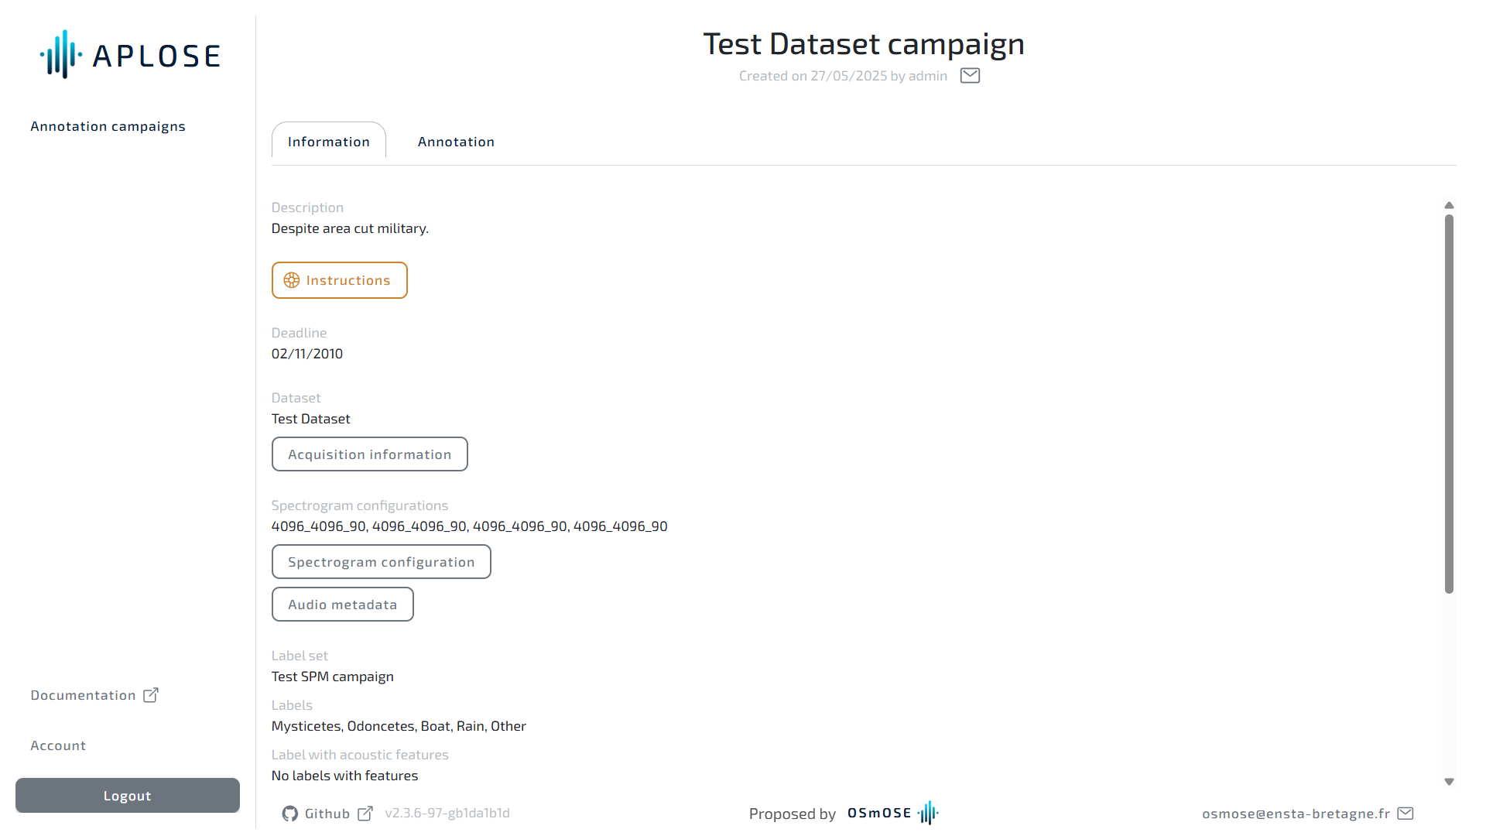The width and height of the screenshot is (1486, 836).
Task: Click the external link icon beside Documentation
Action: tap(151, 695)
